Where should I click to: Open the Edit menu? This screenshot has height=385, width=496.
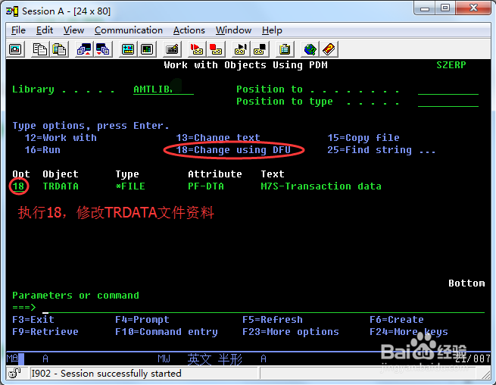click(x=45, y=30)
